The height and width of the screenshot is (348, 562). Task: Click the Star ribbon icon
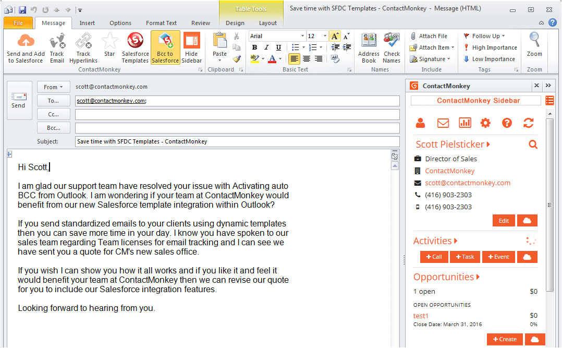109,45
